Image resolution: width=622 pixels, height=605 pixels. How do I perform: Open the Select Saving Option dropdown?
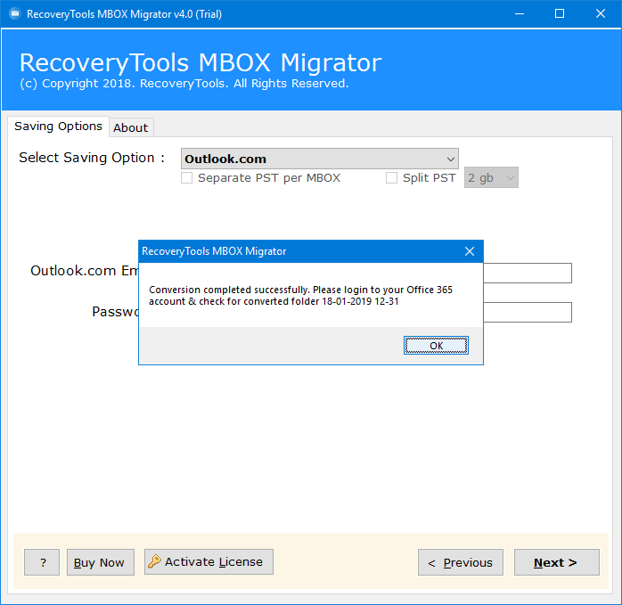[x=319, y=159]
